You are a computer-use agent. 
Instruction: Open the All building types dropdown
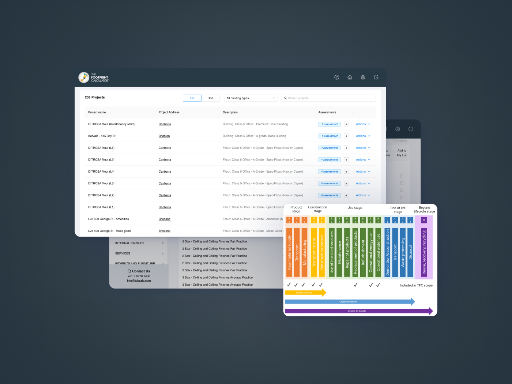pyautogui.click(x=250, y=98)
